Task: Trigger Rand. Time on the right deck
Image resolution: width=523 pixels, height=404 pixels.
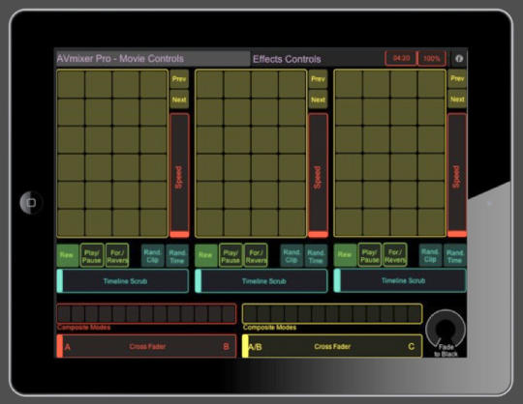Action: point(454,255)
